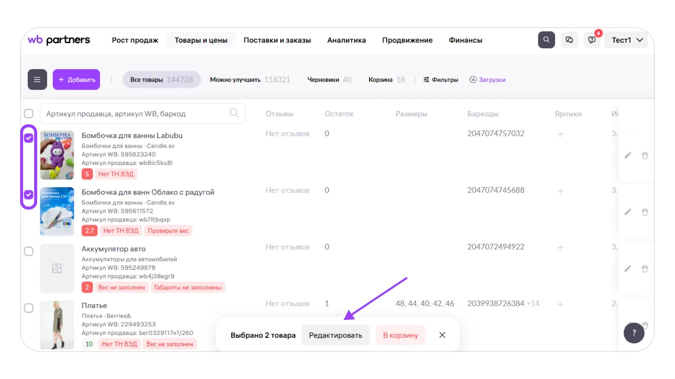The image size is (675, 379).
Task: Click the article or barcode search field
Action: point(136,114)
